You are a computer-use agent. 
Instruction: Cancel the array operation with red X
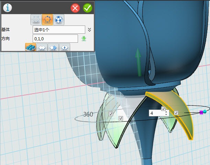75,8
